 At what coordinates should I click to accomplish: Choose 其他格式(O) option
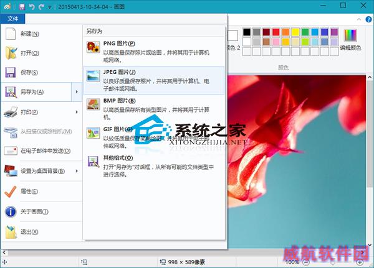coord(154,166)
